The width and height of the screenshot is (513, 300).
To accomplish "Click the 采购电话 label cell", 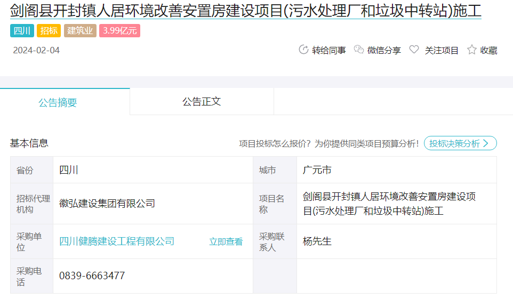I will click(x=32, y=276).
